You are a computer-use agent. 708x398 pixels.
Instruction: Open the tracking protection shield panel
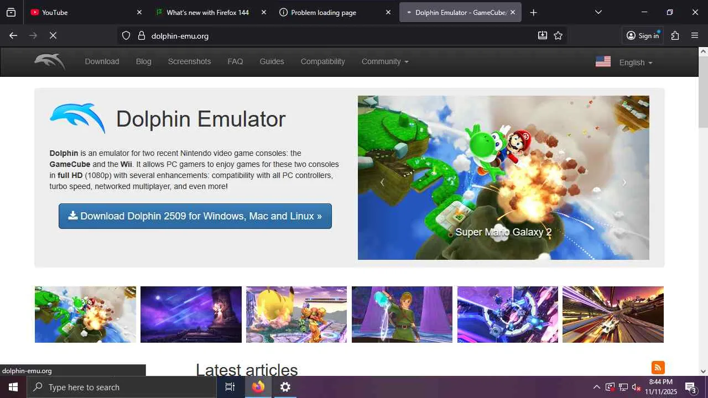pos(126,35)
